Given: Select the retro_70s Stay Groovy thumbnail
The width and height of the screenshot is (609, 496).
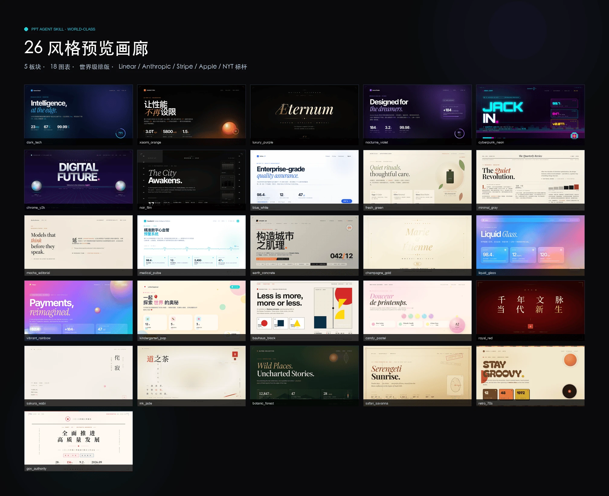Looking at the screenshot, I should click(530, 376).
